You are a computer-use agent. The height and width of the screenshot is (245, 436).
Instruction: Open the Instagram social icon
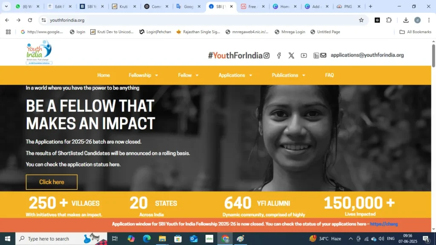pyautogui.click(x=267, y=56)
